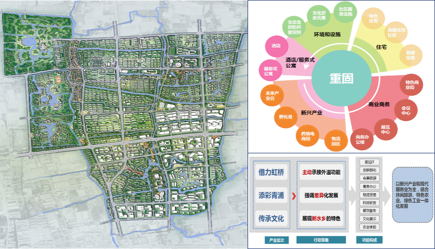Screen dimensions: 435x249
Task: Click the 借力虹桥 box
Action: (x=271, y=173)
